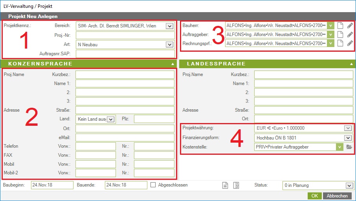Click new document icon in Auftraggeber row
Screen dimensions: 356x201
[x=341, y=34]
